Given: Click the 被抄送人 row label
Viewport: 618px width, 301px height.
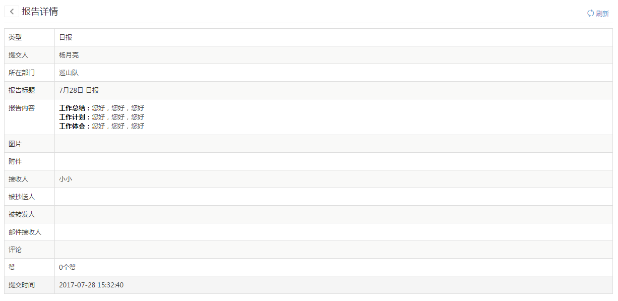Looking at the screenshot, I should (22, 197).
